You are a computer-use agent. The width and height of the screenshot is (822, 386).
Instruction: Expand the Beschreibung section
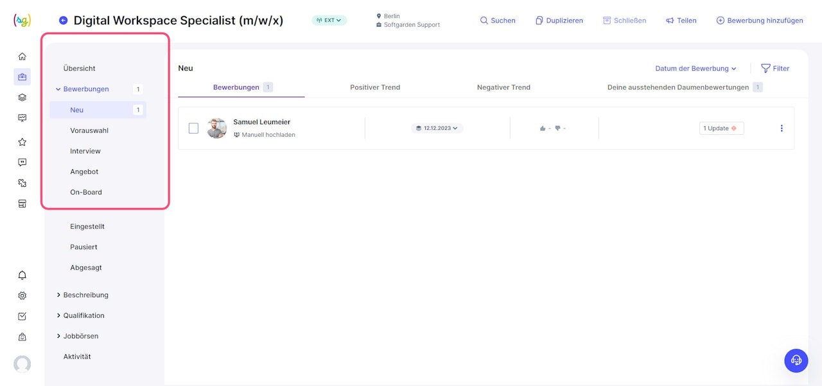(85, 295)
